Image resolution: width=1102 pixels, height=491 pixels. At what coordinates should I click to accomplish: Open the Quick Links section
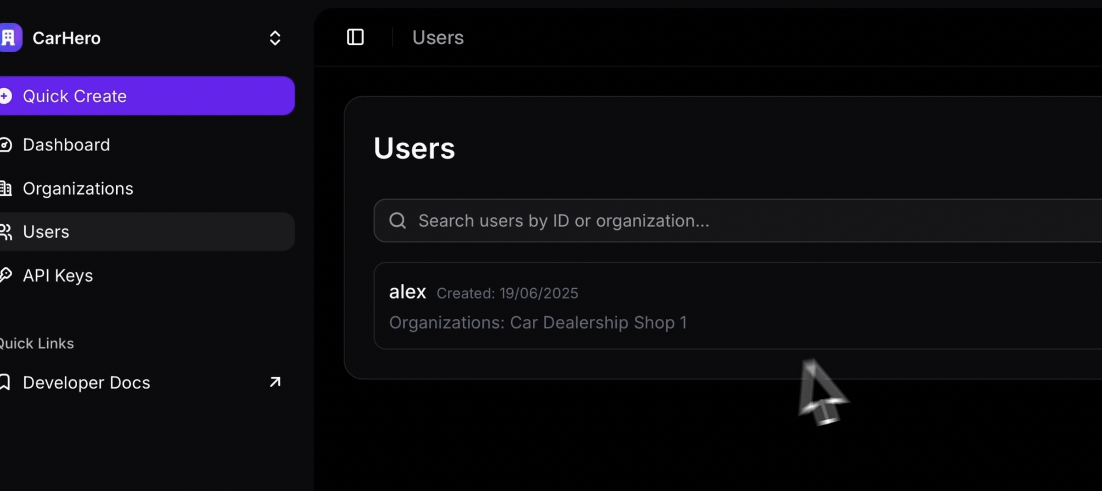pyautogui.click(x=36, y=343)
